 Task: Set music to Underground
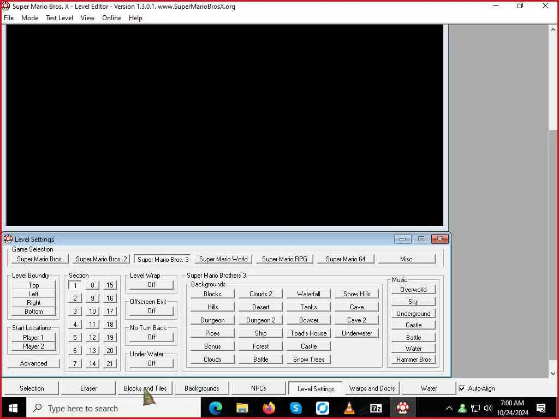413,314
